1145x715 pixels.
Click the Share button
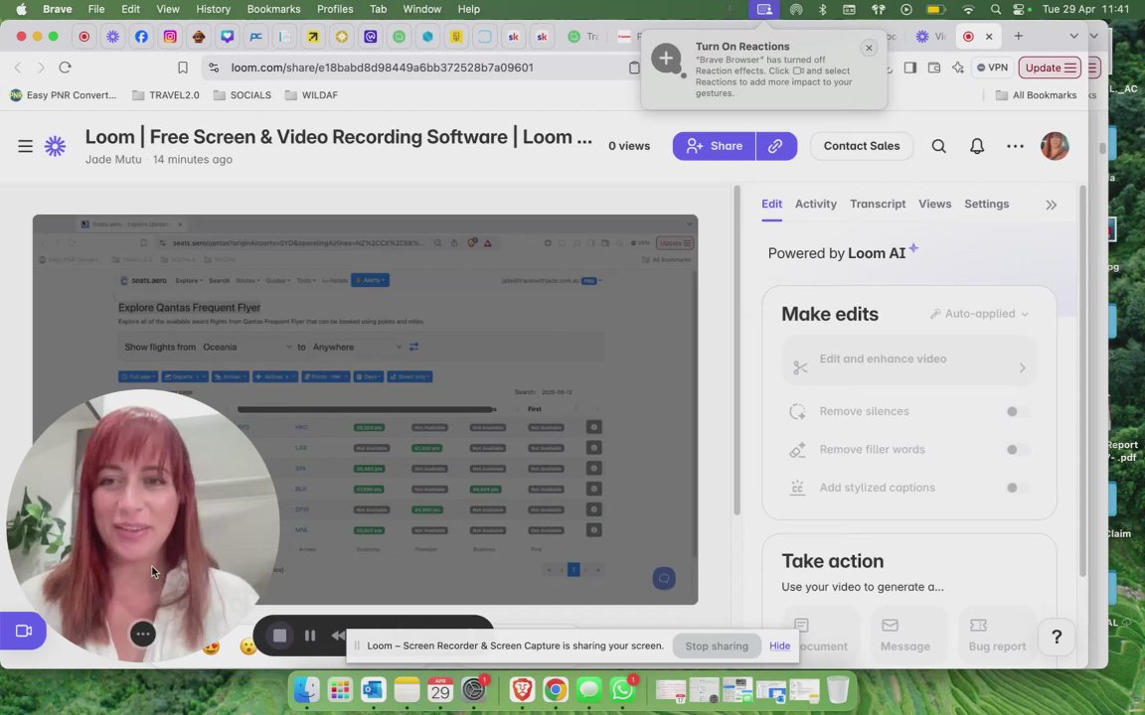715,146
